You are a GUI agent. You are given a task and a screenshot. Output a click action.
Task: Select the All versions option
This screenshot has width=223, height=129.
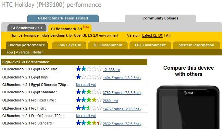tap(168, 36)
